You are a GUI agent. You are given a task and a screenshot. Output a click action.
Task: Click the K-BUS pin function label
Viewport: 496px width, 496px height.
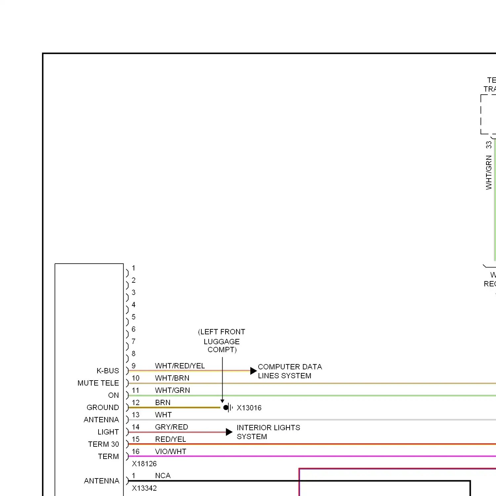108,371
